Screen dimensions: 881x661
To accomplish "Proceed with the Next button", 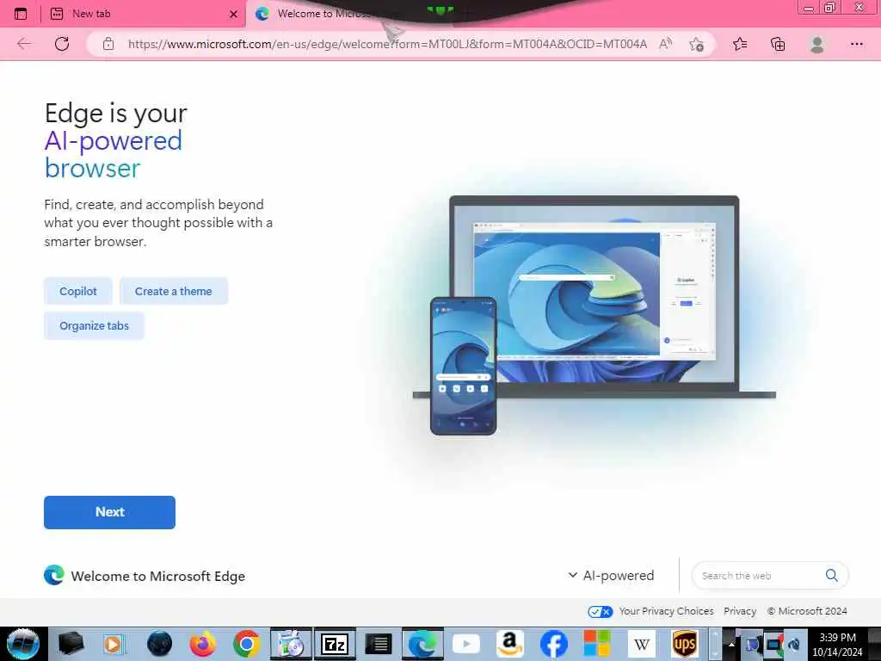I will [109, 512].
